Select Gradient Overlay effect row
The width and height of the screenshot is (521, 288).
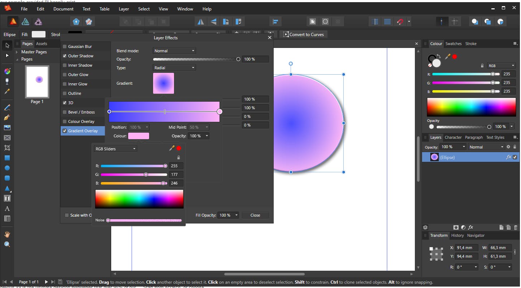point(83,131)
